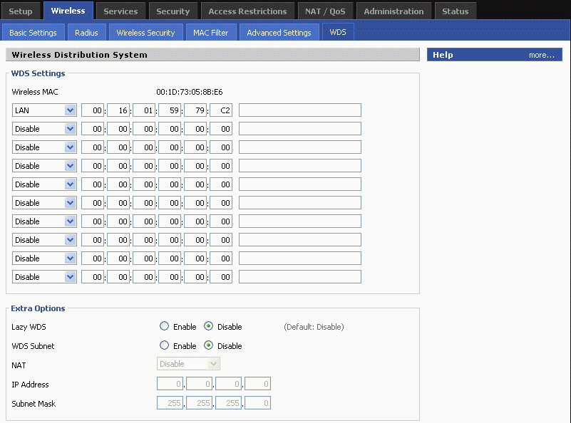The image size is (571, 423).
Task: Select the NAT / QoS tab
Action: coord(324,11)
